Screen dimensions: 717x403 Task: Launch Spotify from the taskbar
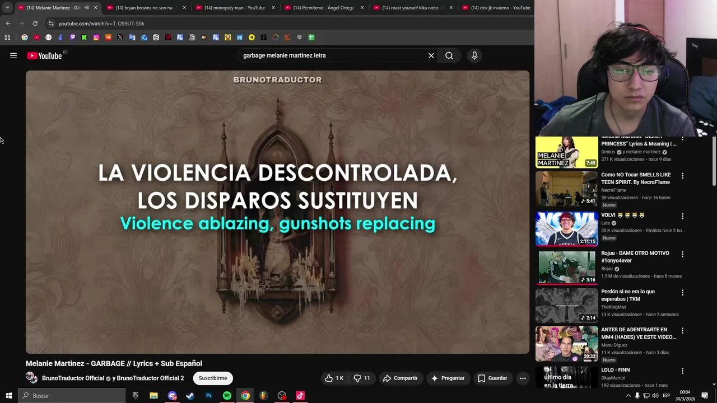tap(227, 396)
